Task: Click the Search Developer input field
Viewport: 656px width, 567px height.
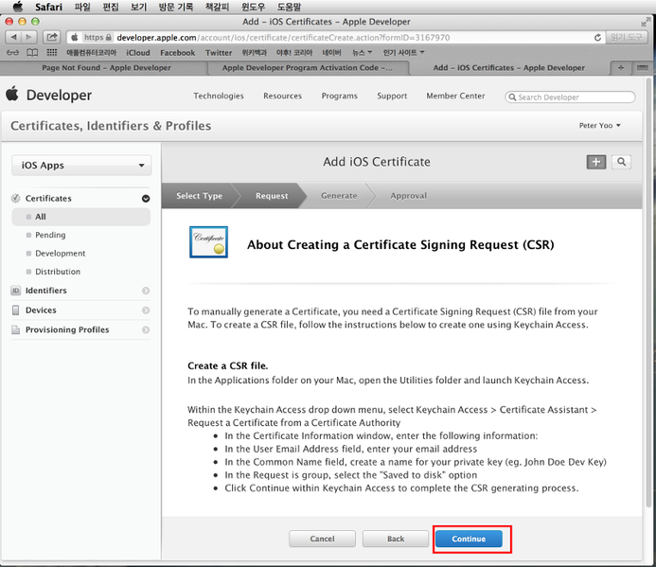Action: [x=574, y=97]
